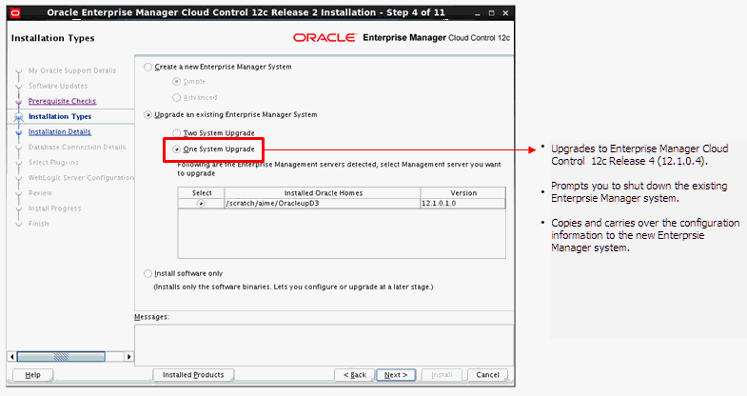Click the Select column header
747x396 pixels.
(202, 193)
